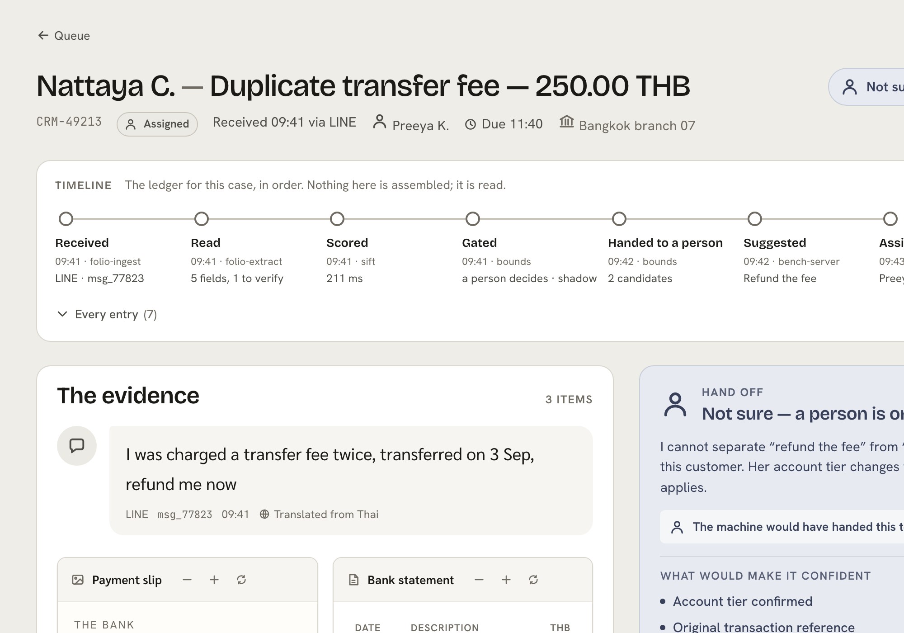Image resolution: width=904 pixels, height=633 pixels.
Task: Click 'The machine would have handed this' note
Action: point(782,527)
